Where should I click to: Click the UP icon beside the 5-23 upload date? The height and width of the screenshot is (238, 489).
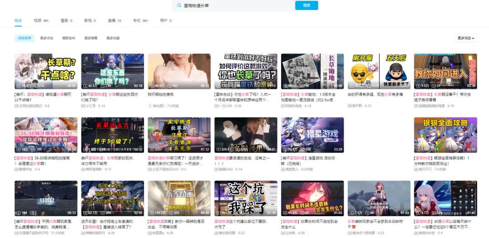350,233
